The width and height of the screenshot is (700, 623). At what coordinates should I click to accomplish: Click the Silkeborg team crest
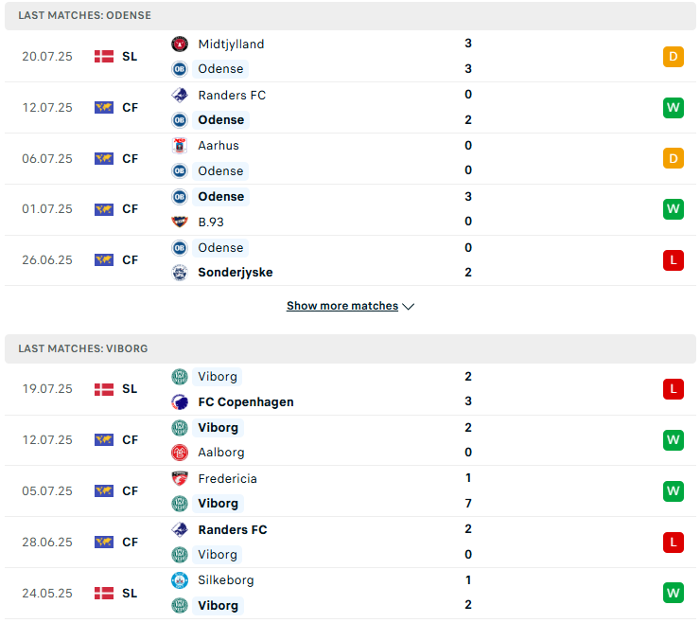180,580
